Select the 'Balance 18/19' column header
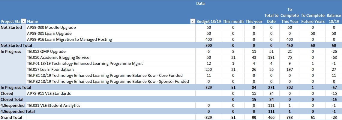This screenshot has width=342, height=120. tap(334, 18)
